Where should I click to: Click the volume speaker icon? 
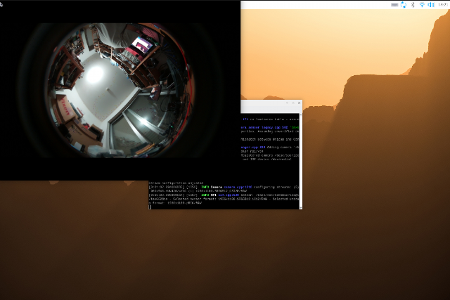click(431, 5)
